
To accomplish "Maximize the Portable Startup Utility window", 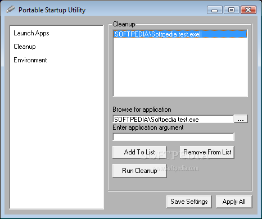I will pyautogui.click(x=232, y=10).
